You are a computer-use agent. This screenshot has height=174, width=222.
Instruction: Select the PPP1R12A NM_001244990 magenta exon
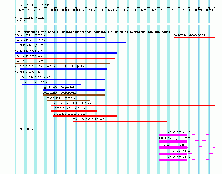173,154
